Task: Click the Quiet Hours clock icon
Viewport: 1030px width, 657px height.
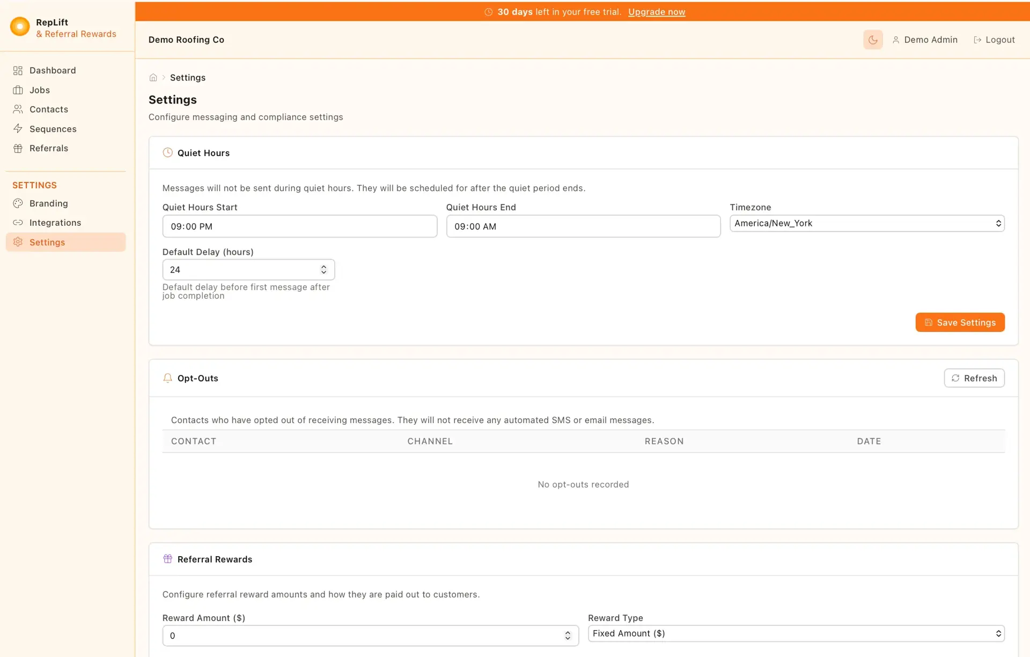Action: point(167,153)
